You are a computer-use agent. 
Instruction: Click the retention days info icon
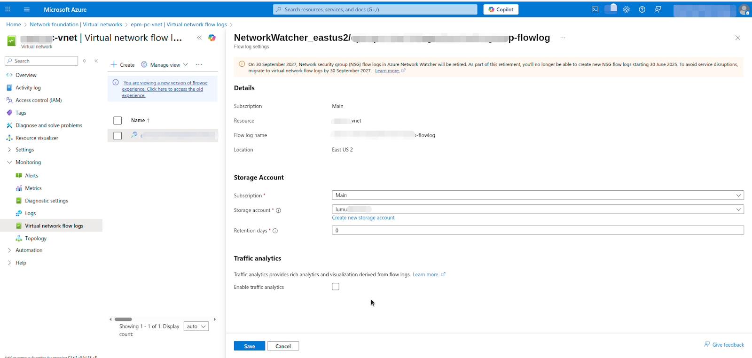[275, 231]
